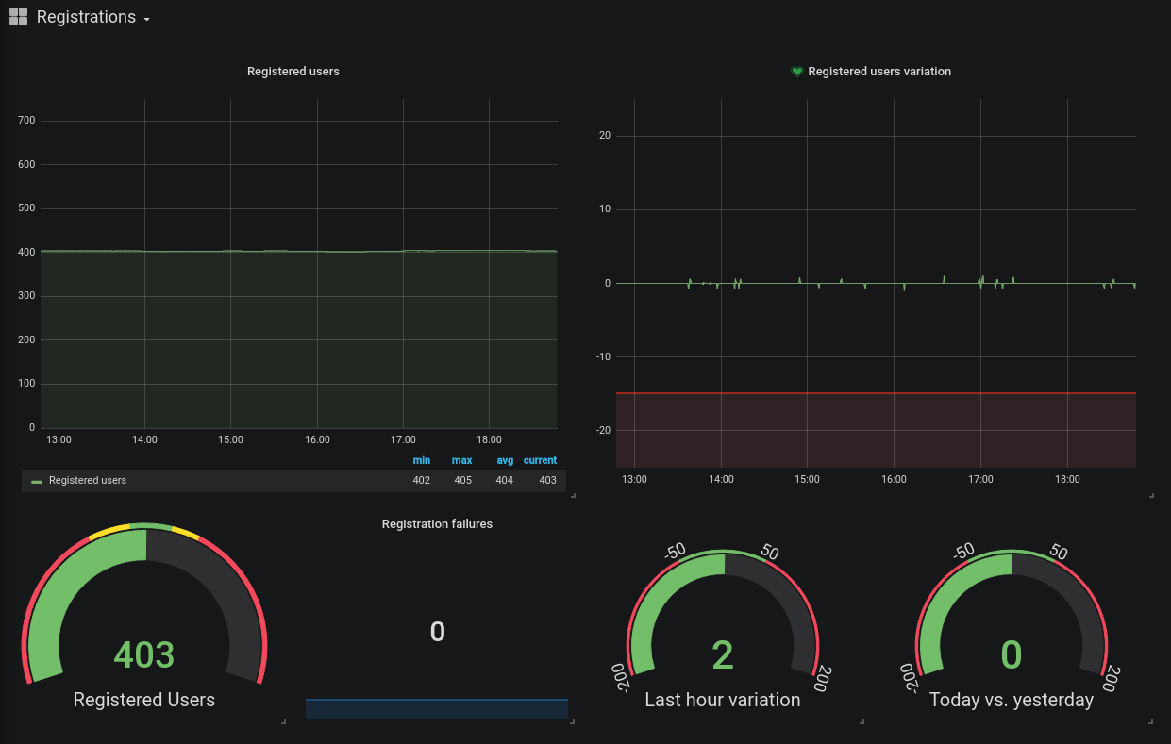This screenshot has height=744, width=1171.
Task: Open the Grafana dashboards grid icon
Action: [x=18, y=17]
